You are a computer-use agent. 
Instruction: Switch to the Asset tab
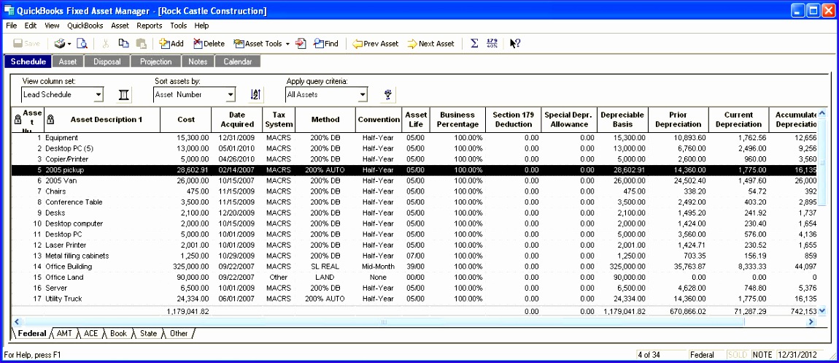click(x=68, y=61)
